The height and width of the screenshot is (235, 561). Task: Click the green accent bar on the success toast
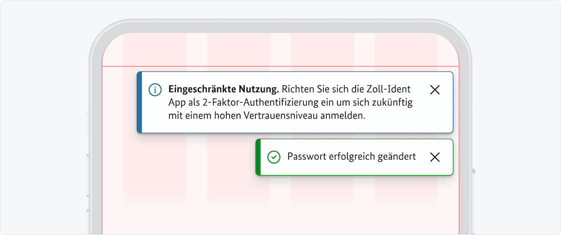(x=258, y=157)
